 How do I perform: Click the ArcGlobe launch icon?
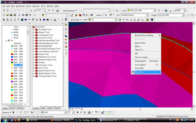coord(152,20)
